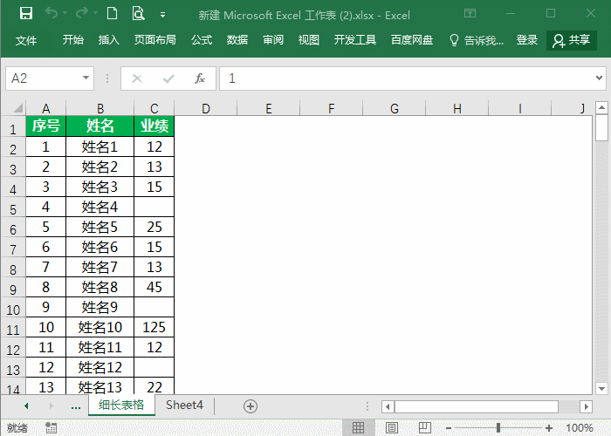This screenshot has height=436, width=611.
Task: Click sheet tab scroll left arrow
Action: click(x=26, y=406)
